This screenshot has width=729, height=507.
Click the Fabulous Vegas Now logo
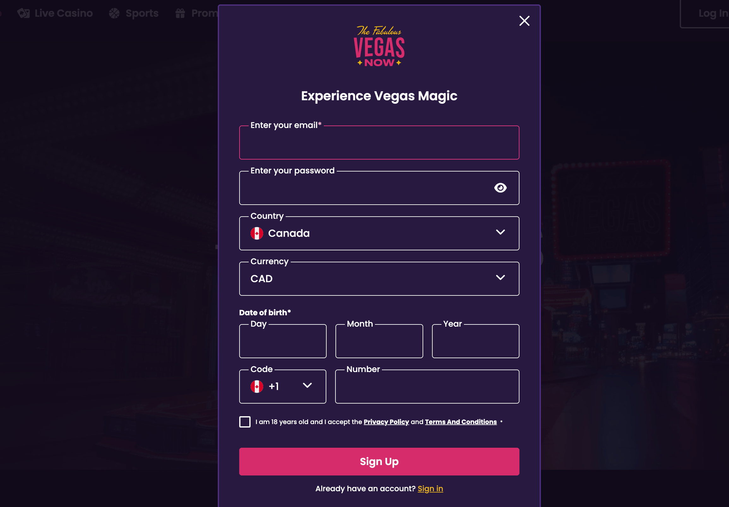click(379, 46)
